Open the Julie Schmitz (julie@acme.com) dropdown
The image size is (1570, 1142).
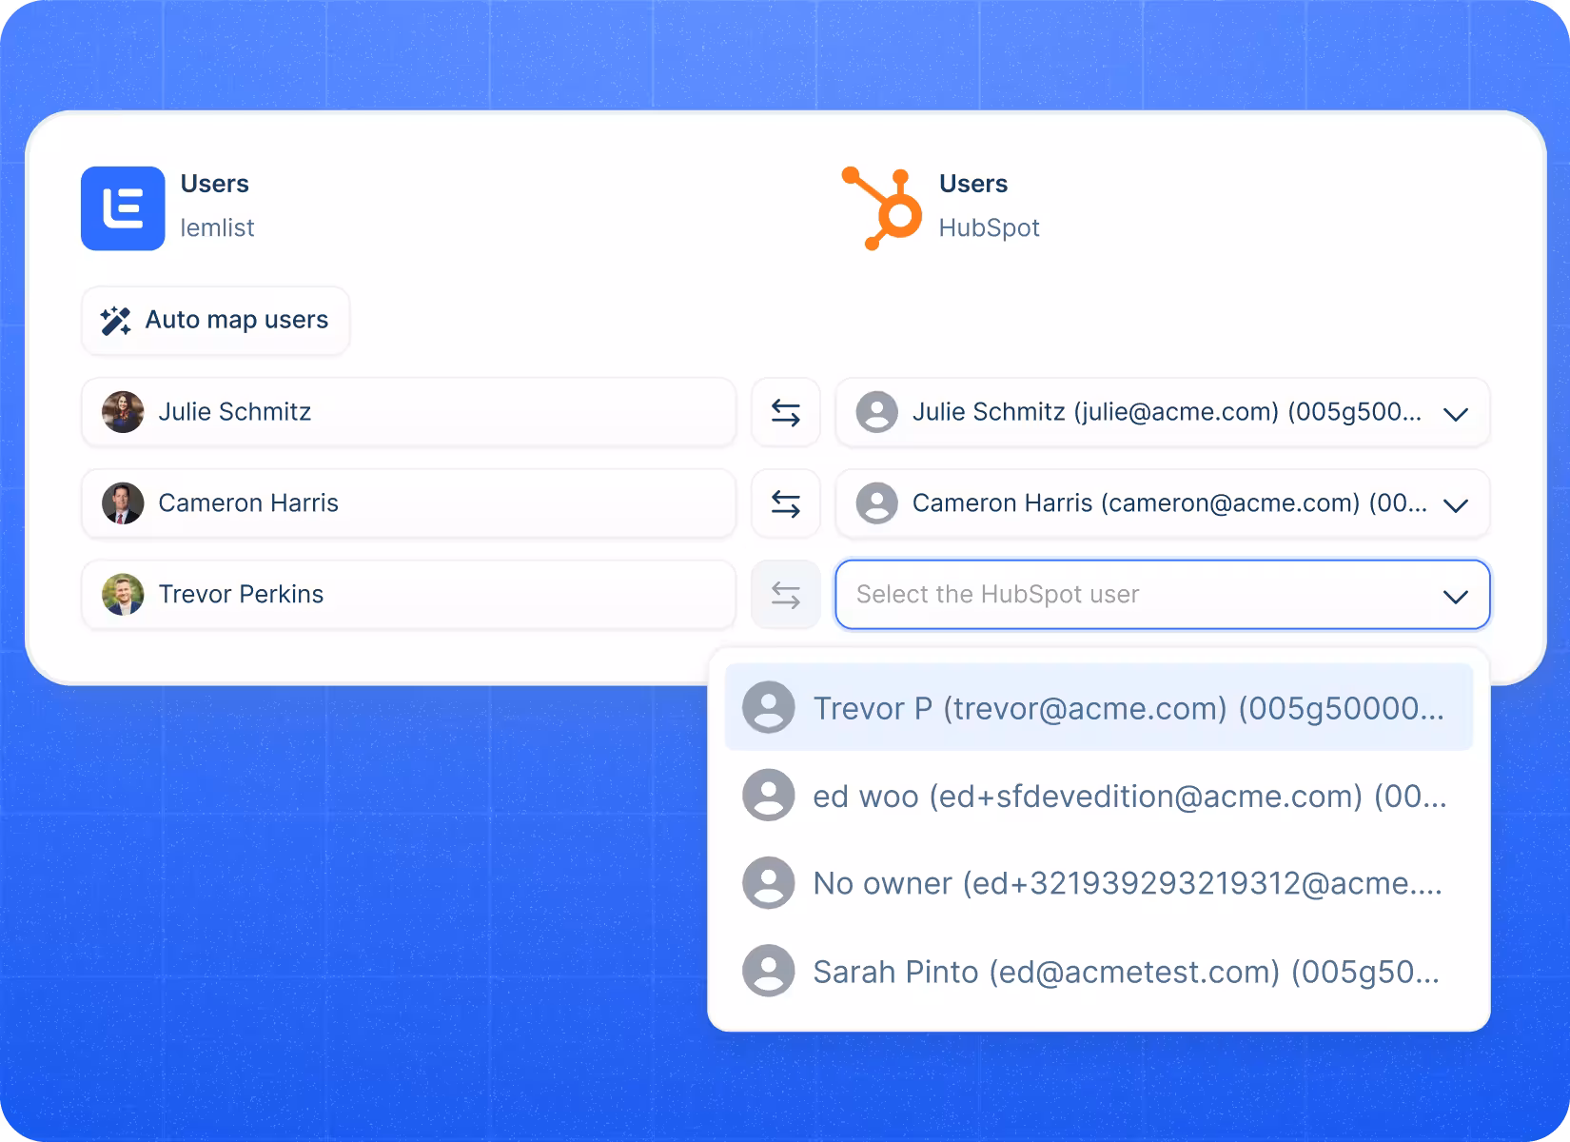(x=1163, y=412)
